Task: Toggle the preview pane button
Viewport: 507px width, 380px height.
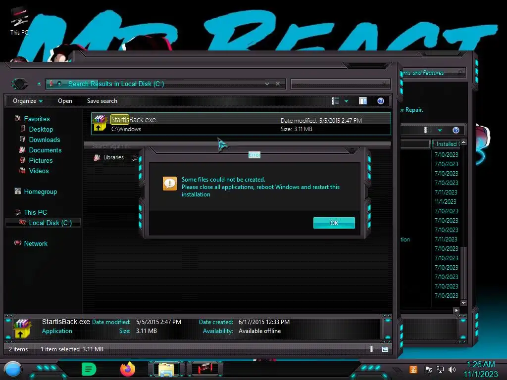Action: 363,101
